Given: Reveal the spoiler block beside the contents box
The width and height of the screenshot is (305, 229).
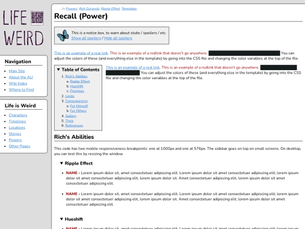Looking at the screenshot, I should pyautogui.click(x=278, y=68).
